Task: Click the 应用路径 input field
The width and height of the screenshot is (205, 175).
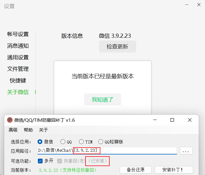Action: tap(107, 151)
